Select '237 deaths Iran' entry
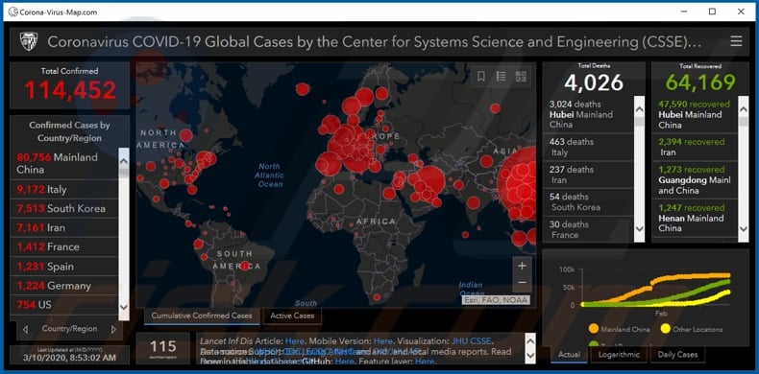Screen dimensions: 759x374 (588, 175)
